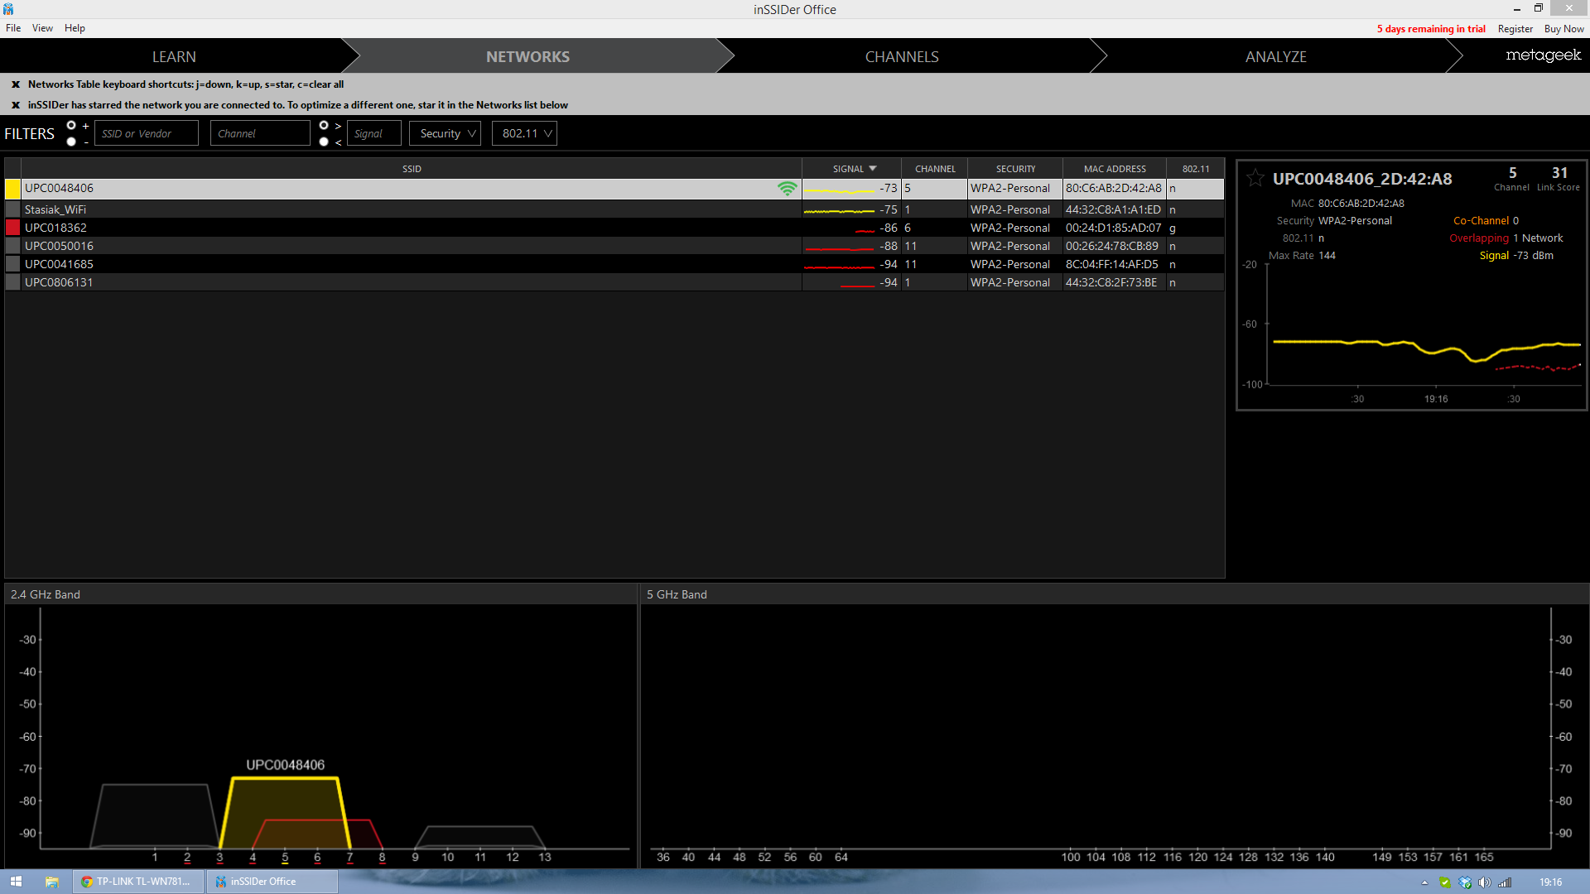Switch to the LEARN tab

click(174, 56)
